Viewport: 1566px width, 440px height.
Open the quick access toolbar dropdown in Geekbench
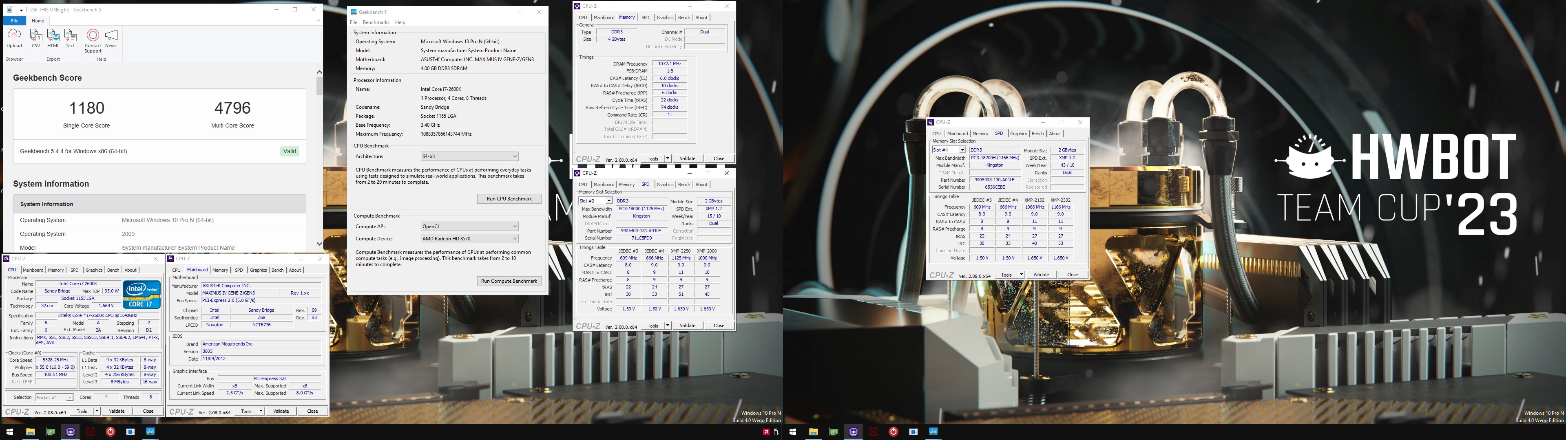tap(21, 10)
